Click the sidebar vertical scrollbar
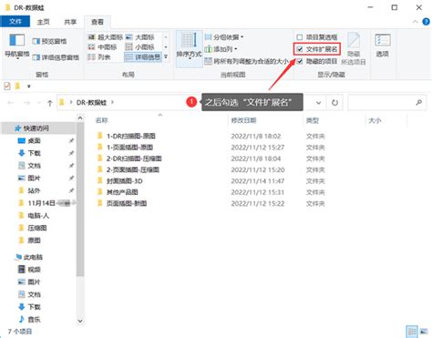 80,200
